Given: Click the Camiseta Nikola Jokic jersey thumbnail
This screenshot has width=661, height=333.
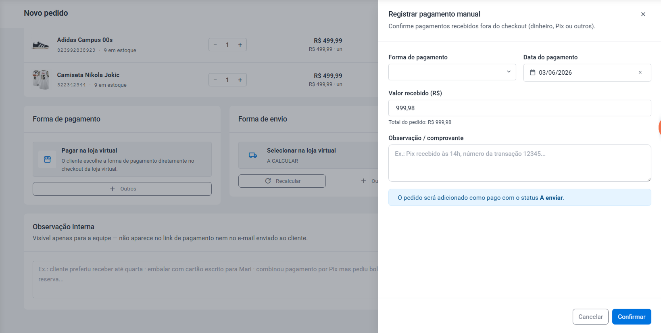Looking at the screenshot, I should [40, 80].
